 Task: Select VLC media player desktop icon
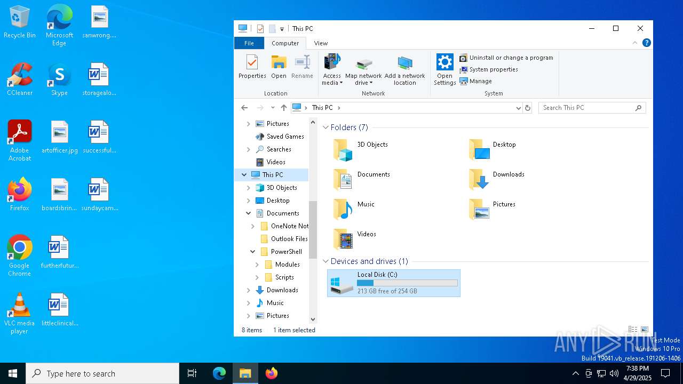point(20,314)
